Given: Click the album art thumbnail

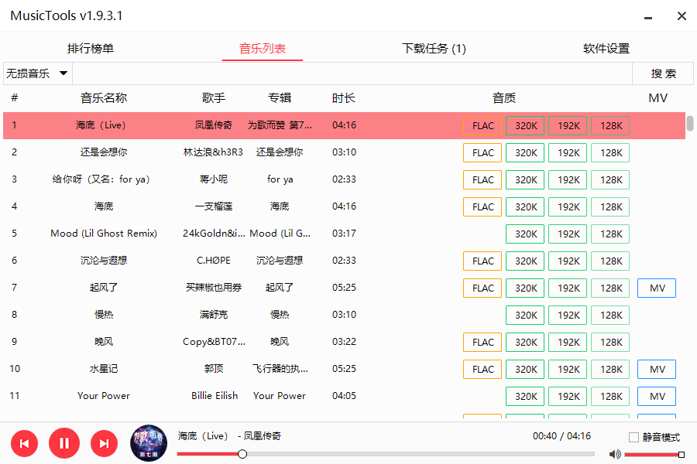Looking at the screenshot, I should [x=148, y=443].
